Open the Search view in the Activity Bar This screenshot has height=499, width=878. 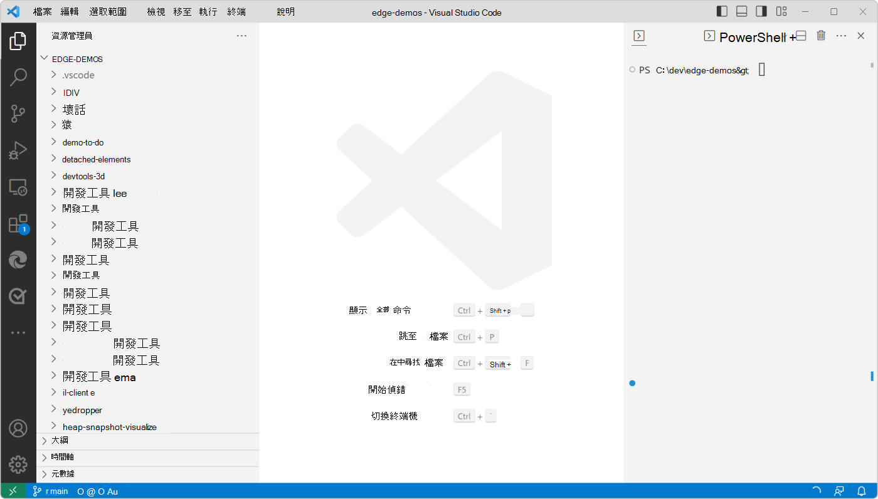click(x=18, y=76)
